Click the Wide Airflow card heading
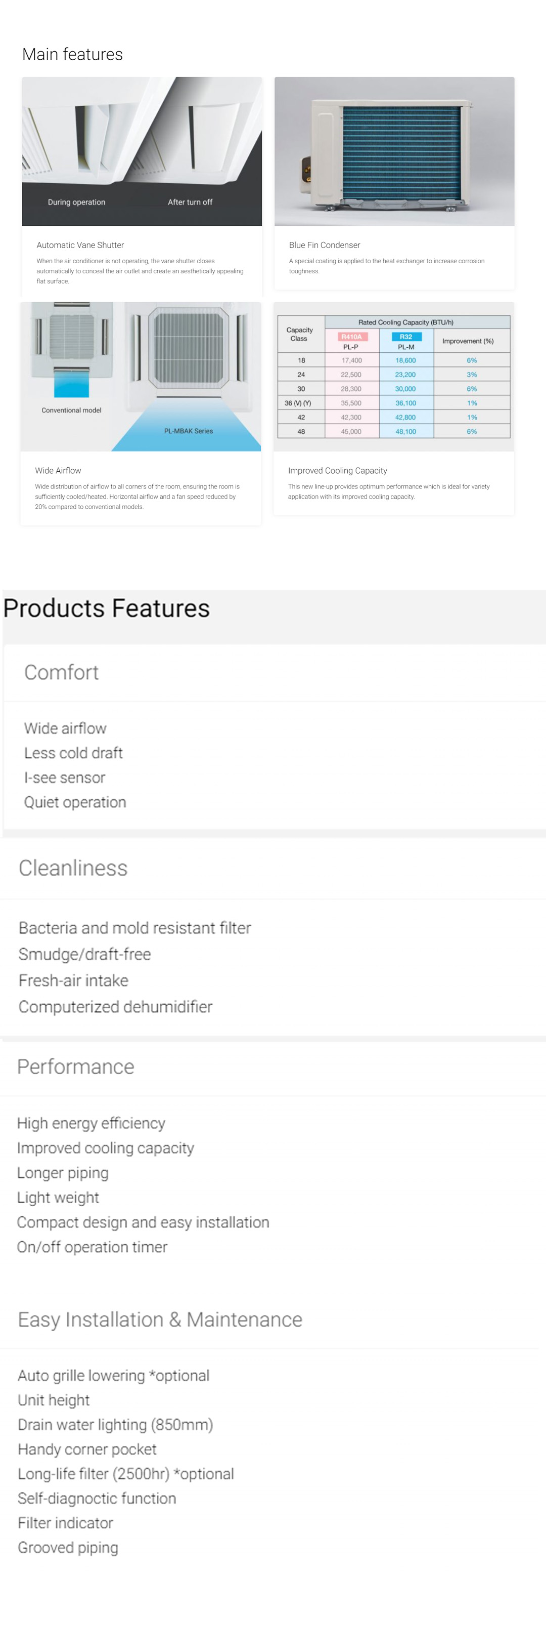 coord(58,470)
